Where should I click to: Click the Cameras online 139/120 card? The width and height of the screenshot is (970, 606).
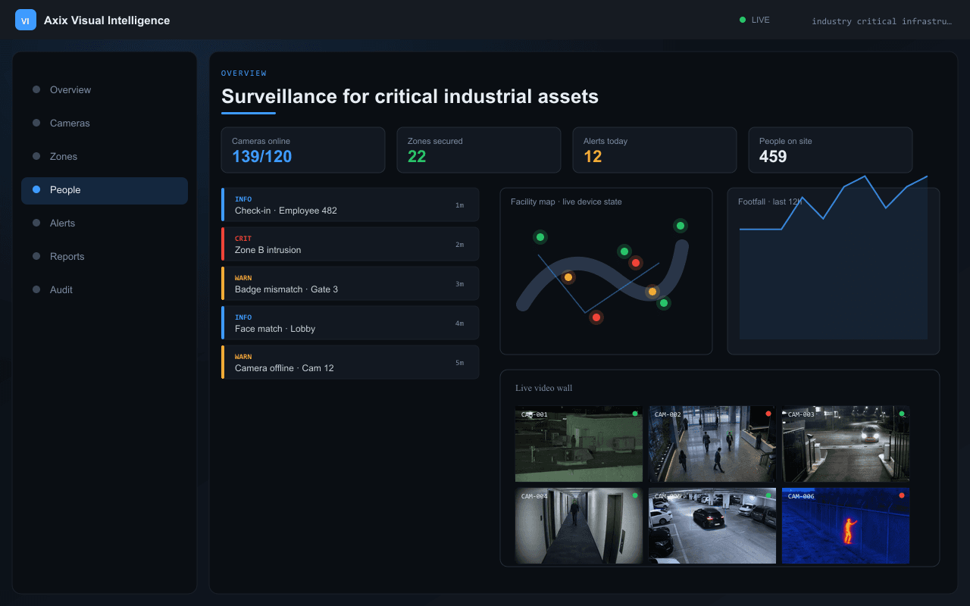coord(303,150)
